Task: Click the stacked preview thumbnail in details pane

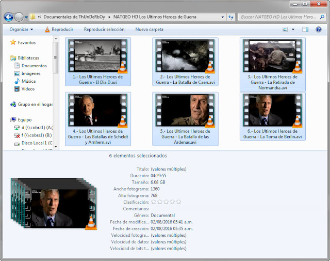Action: [x=54, y=204]
